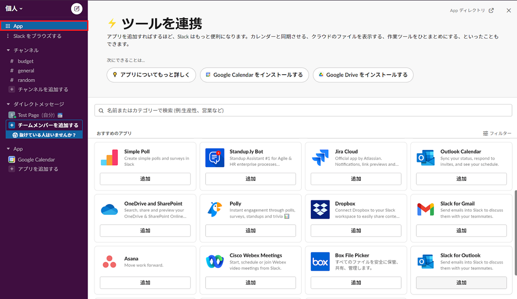Click the Box File Picker logo
This screenshot has width=517, height=299.
pos(320,261)
